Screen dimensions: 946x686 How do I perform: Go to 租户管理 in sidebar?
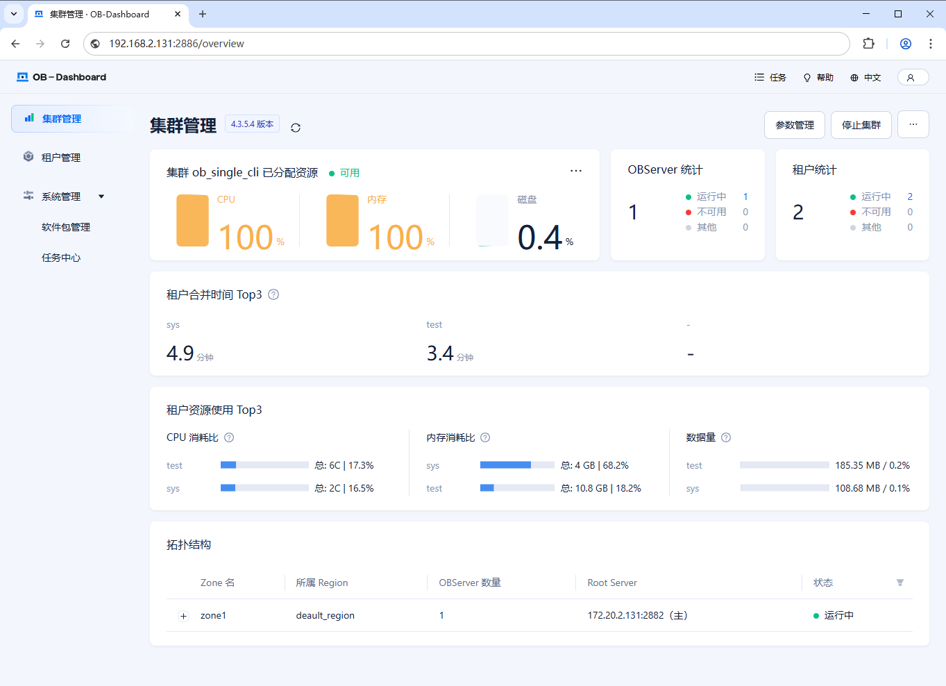61,158
